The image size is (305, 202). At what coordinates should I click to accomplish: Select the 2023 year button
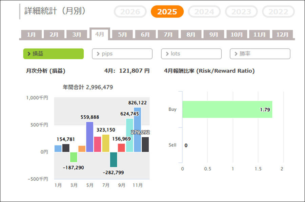click(x=241, y=12)
